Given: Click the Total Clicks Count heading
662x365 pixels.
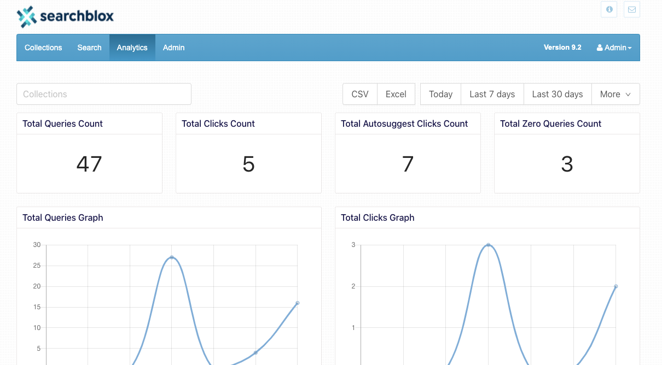Looking at the screenshot, I should (218, 123).
